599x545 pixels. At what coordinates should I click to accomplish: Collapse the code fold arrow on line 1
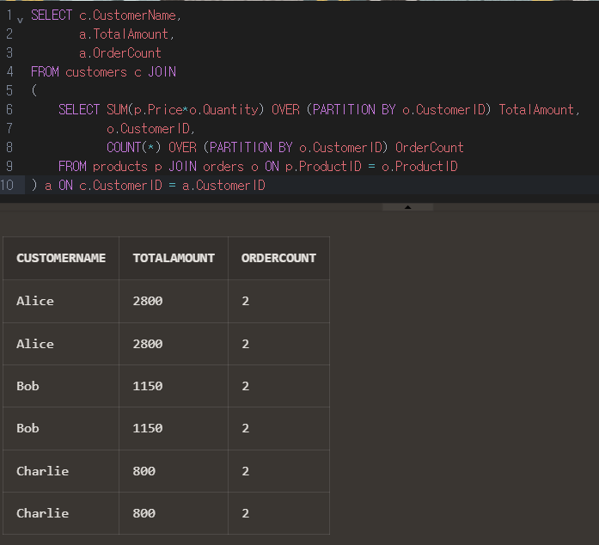coord(20,19)
